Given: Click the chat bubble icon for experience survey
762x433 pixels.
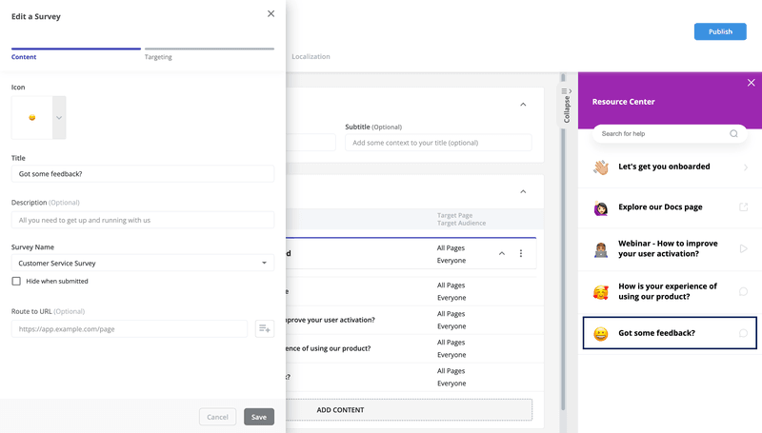Looking at the screenshot, I should [x=743, y=291].
